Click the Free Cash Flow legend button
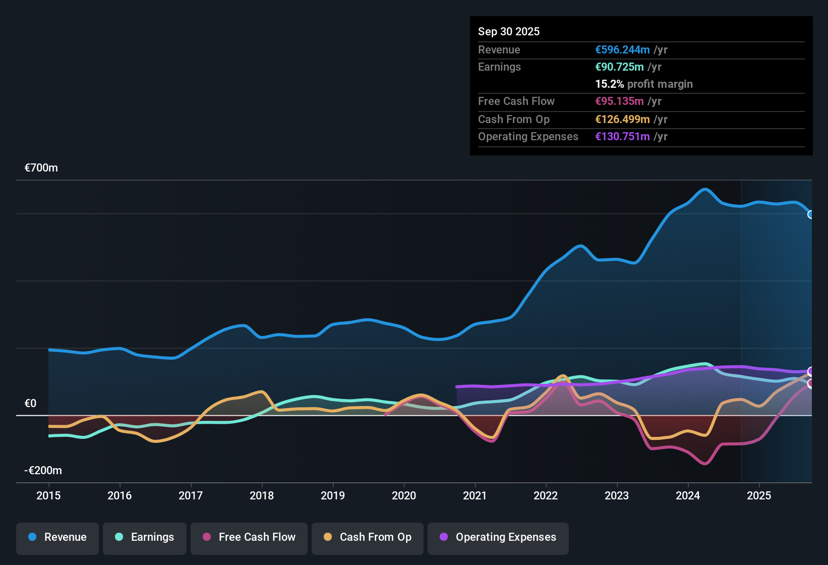This screenshot has width=828, height=565. 249,537
